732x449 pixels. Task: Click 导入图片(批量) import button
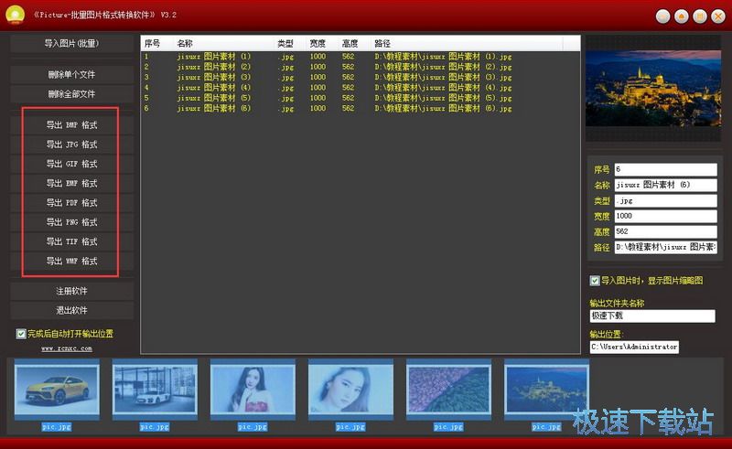72,44
